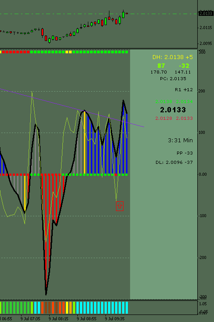Screen dimensions: 214x322
Task: Click the PP -33 label
Action: click(x=185, y=153)
